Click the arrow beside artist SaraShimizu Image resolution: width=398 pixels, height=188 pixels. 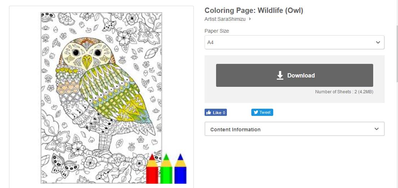point(250,19)
